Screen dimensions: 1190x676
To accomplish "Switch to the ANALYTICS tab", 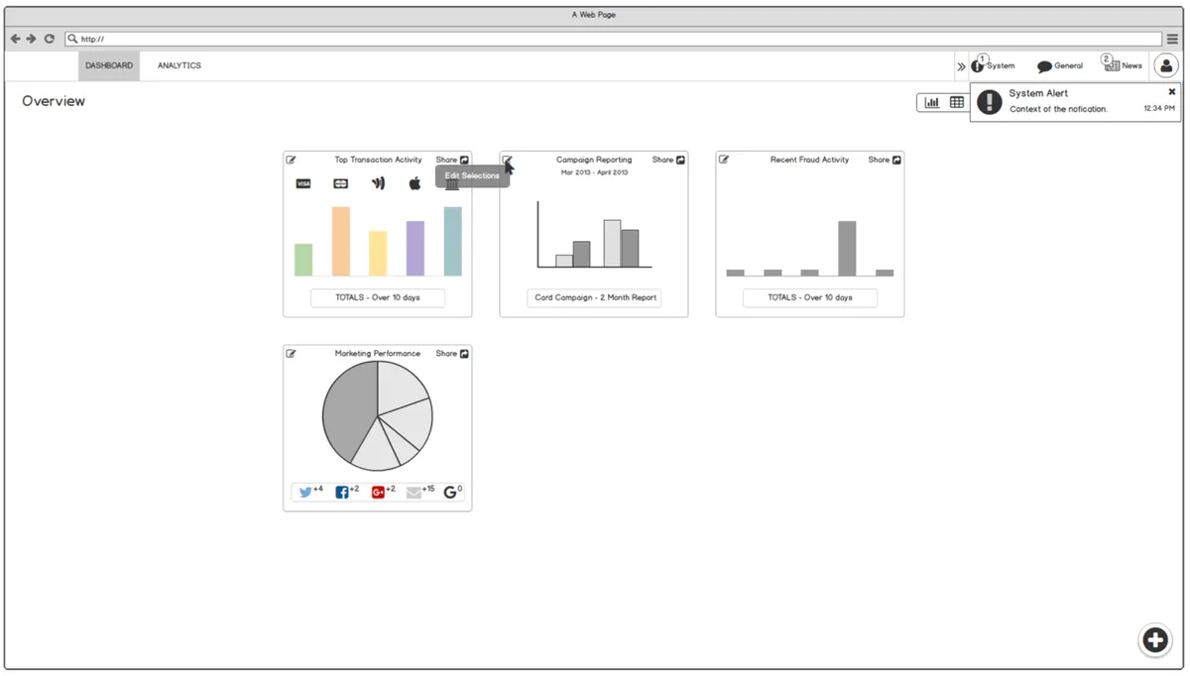I will (178, 65).
